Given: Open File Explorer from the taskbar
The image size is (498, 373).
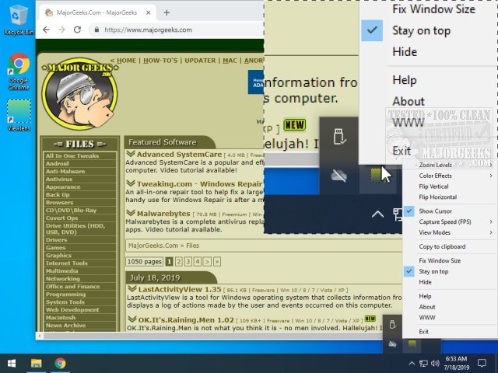Looking at the screenshot, I should [37, 363].
